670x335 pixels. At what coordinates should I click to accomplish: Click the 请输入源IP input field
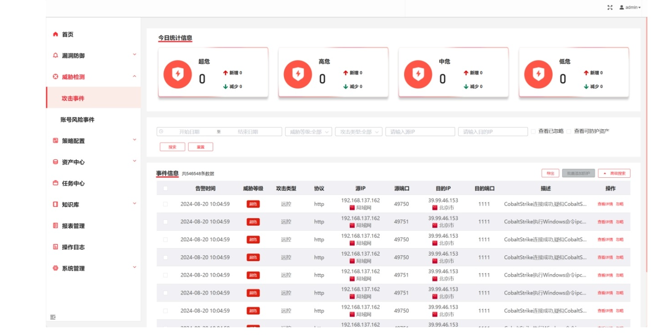tap(420, 132)
